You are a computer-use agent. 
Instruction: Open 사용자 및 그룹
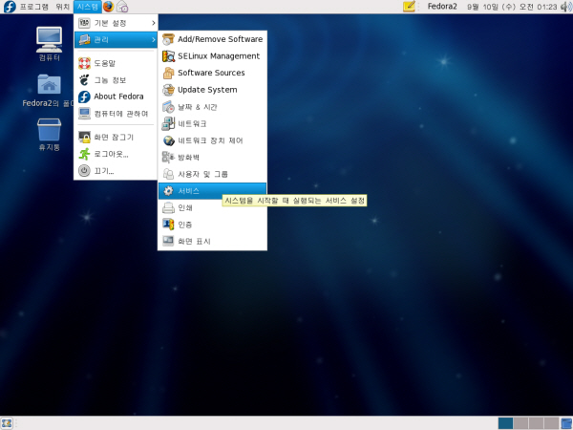212,174
